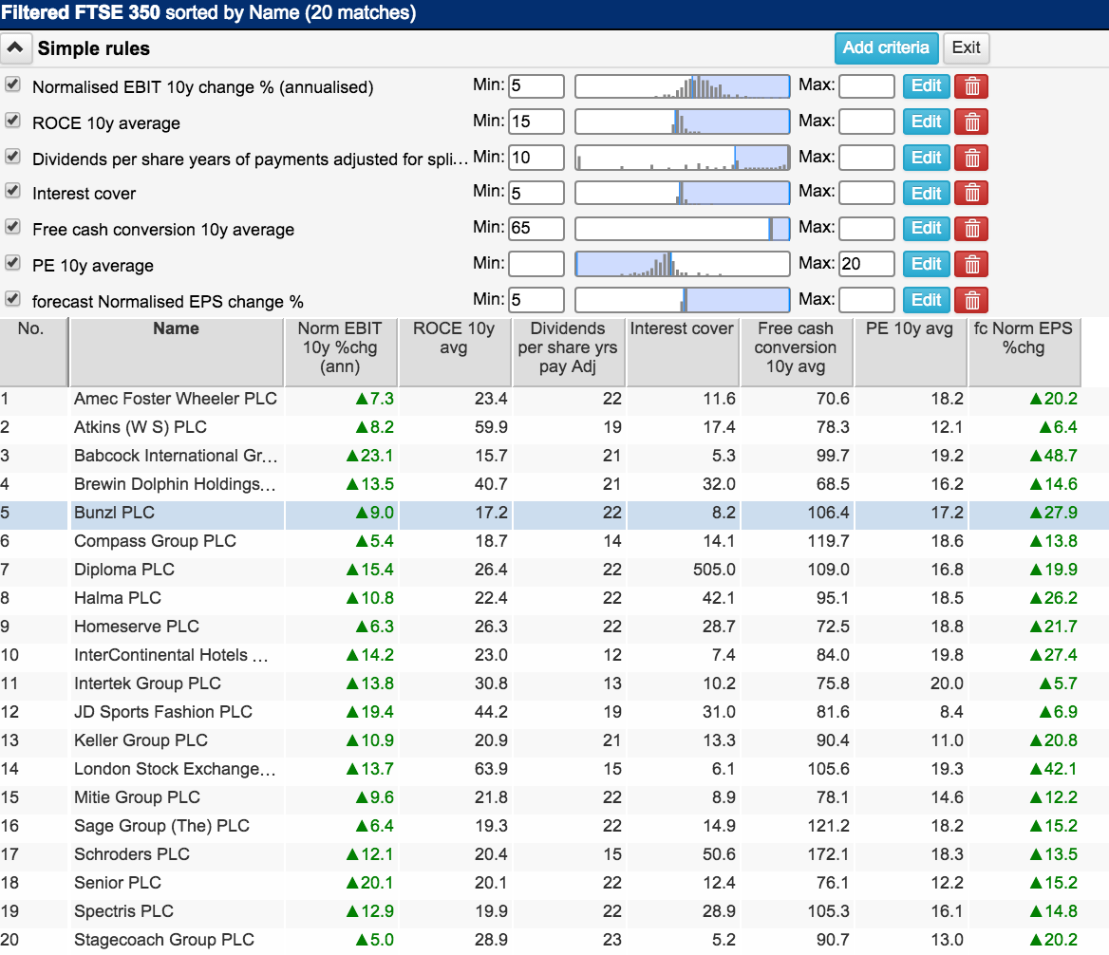Viewport: 1109px width, 955px height.
Task: Focus the empty Min field for PE 10y average
Action: 536,264
